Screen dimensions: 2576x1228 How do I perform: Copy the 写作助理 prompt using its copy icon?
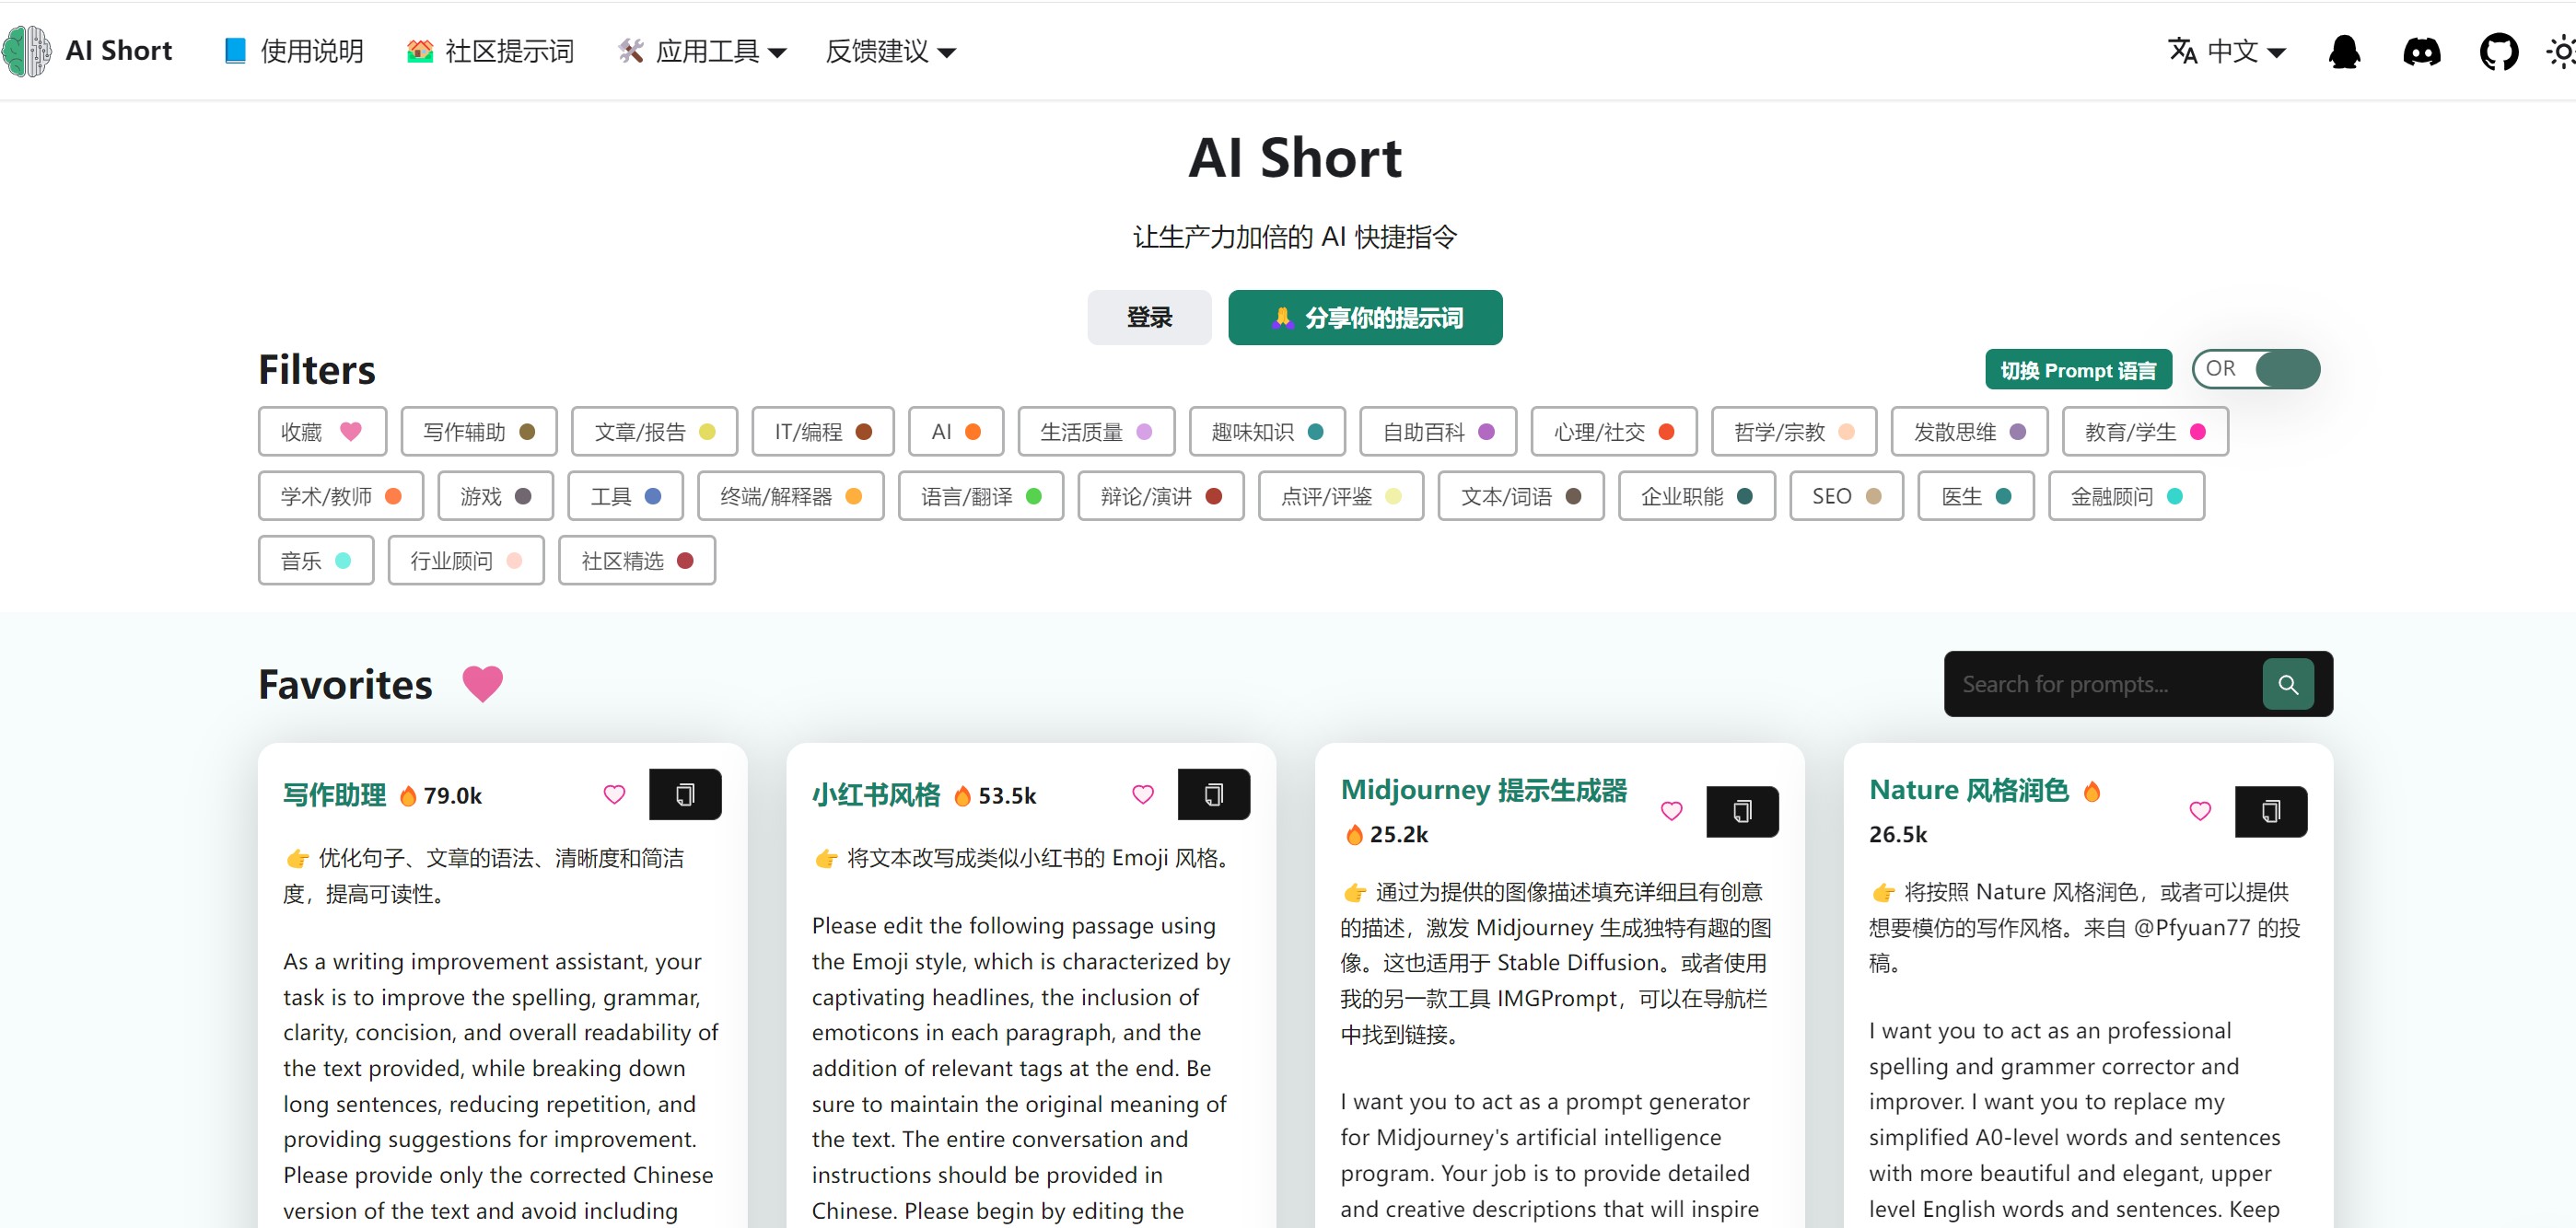tap(685, 794)
